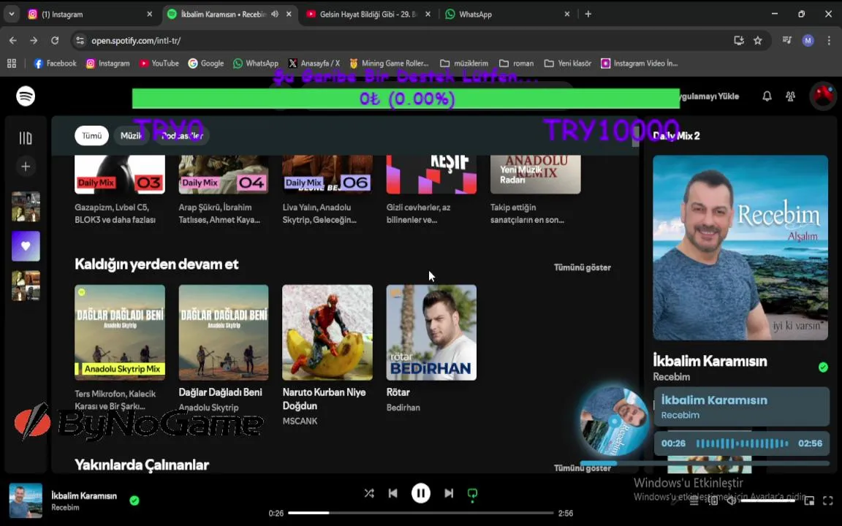Screen dimensions: 842x526
Task: Open Chrome profile M avatar
Action: [x=808, y=41]
